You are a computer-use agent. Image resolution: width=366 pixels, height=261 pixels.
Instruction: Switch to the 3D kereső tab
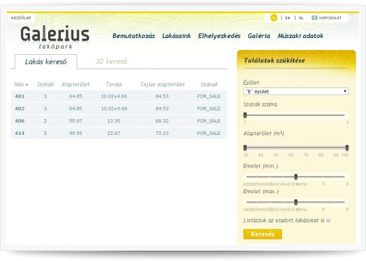(x=111, y=62)
